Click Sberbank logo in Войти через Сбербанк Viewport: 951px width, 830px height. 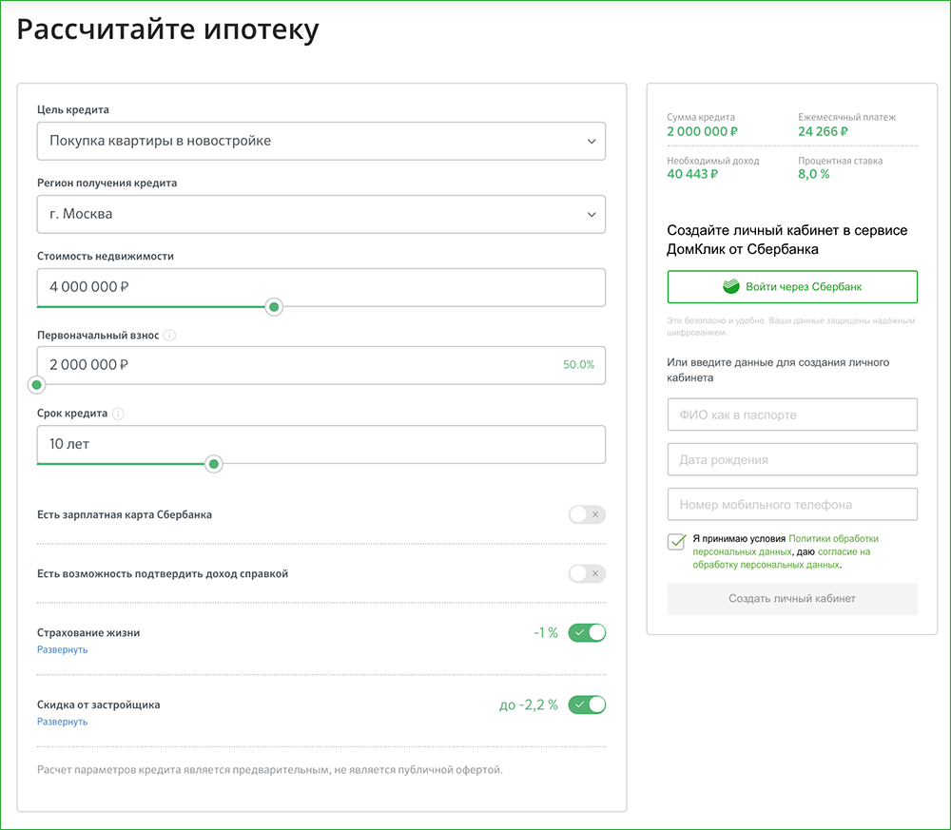[730, 287]
